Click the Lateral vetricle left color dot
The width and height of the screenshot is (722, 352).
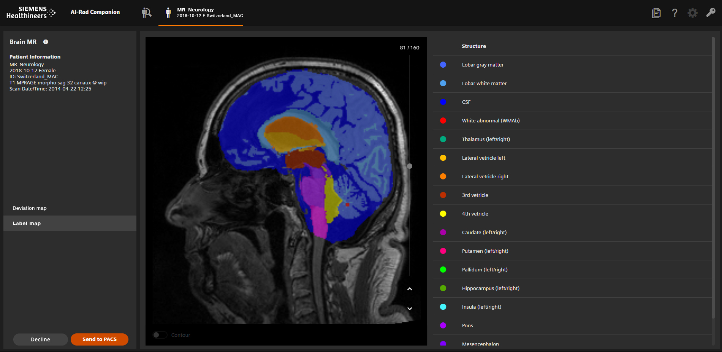coord(443,158)
